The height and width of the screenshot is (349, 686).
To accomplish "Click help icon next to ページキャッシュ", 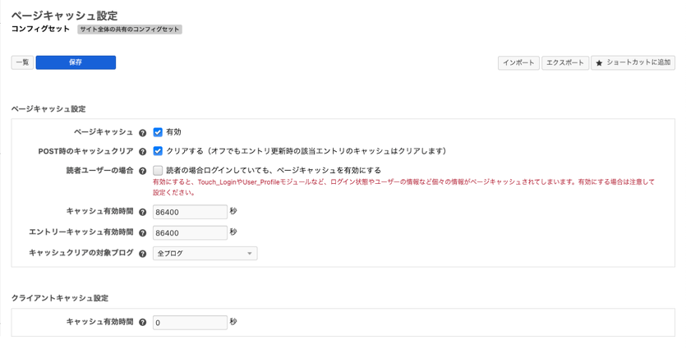I will [x=143, y=131].
